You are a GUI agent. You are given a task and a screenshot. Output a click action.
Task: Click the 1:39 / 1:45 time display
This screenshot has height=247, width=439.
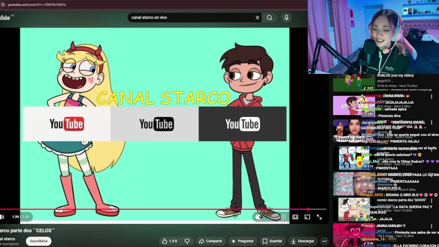[x=21, y=217]
